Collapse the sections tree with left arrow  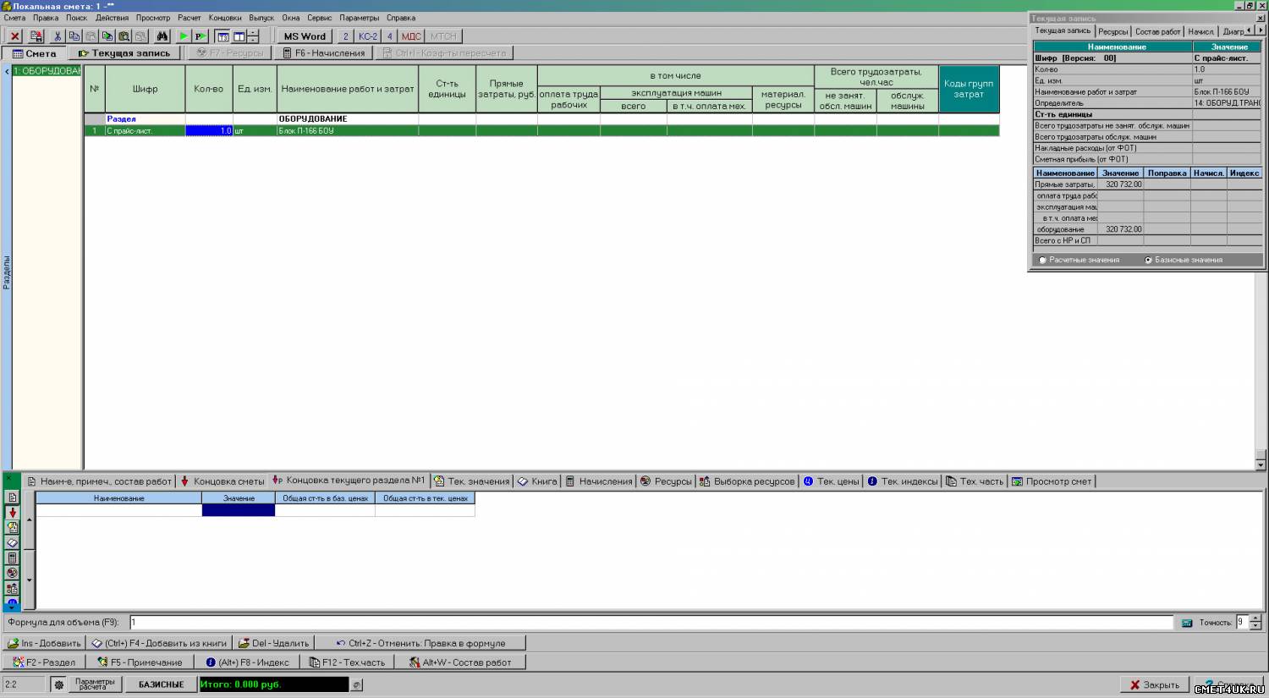[x=7, y=72]
